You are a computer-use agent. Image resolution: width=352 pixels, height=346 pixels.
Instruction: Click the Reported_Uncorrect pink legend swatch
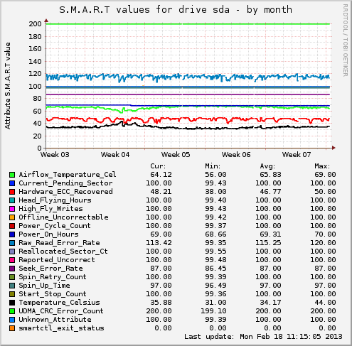(x=12, y=260)
